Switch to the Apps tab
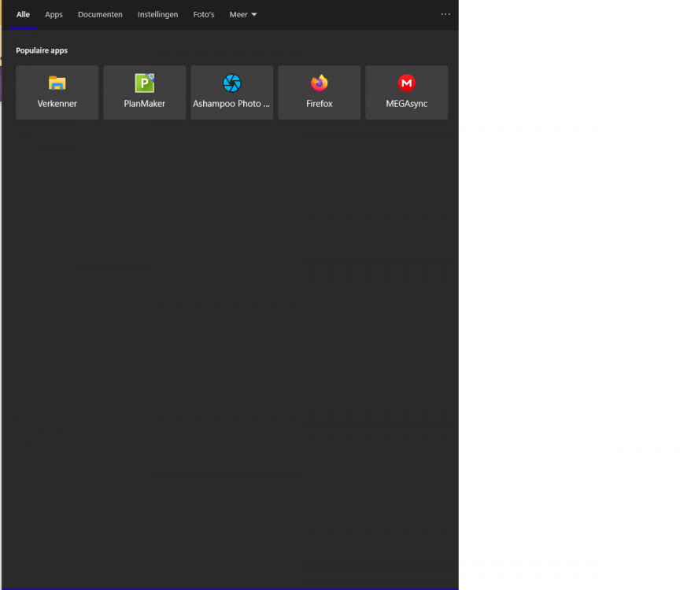This screenshot has width=680, height=590. click(54, 14)
